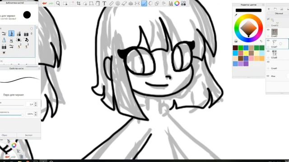
Task: Click the green Redo arrow
Action: click(x=51, y=3)
